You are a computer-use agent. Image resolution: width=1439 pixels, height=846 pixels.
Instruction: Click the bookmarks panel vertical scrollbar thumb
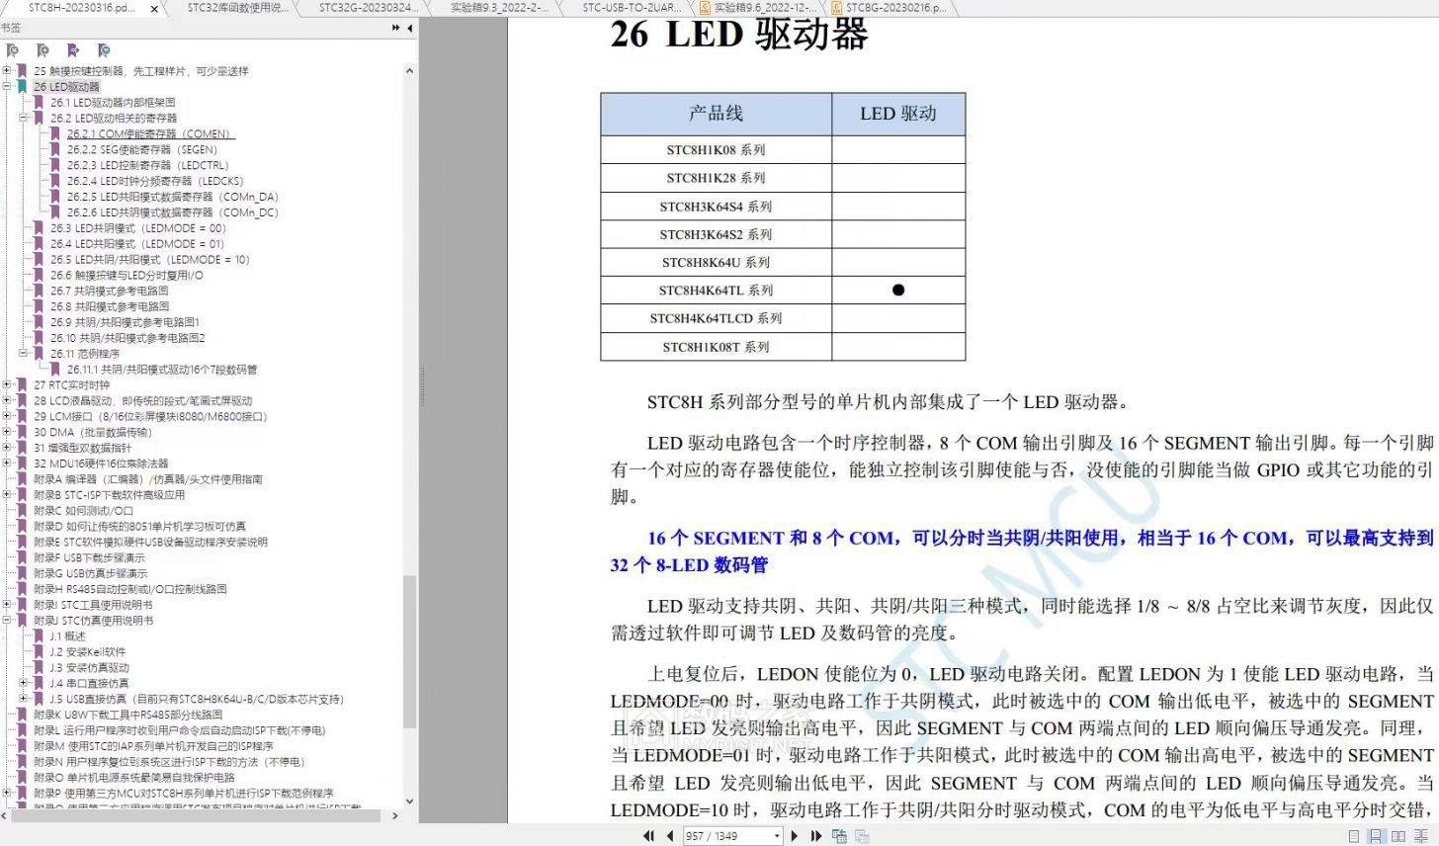[410, 652]
